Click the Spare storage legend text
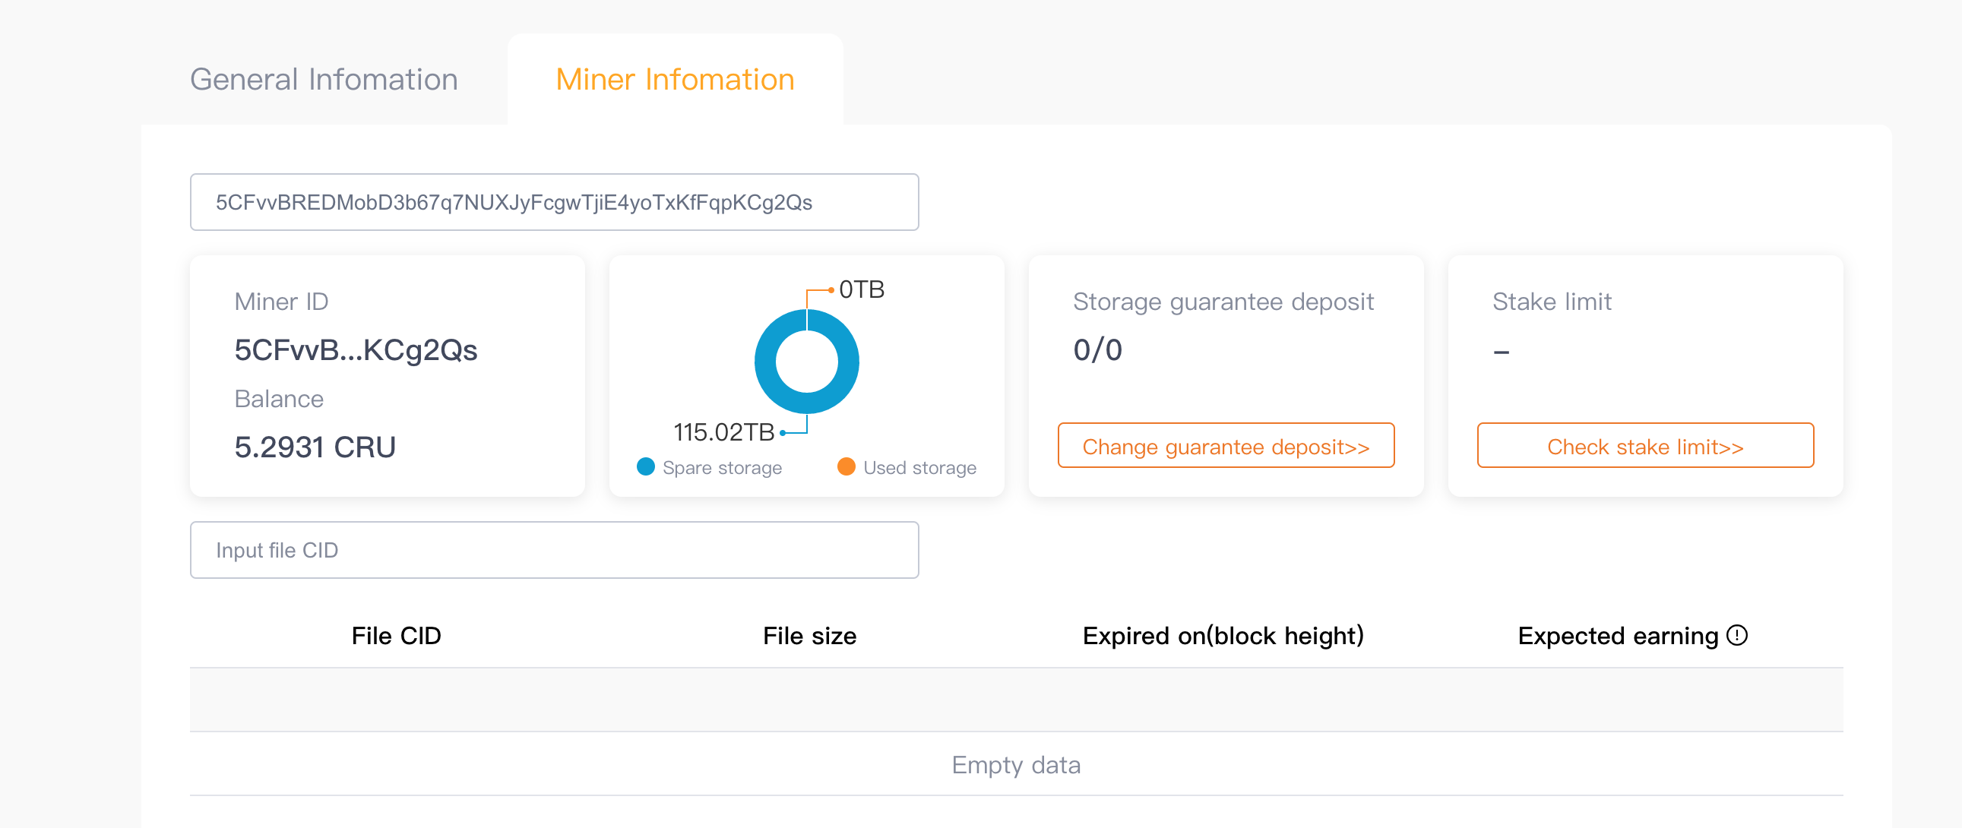 (721, 467)
